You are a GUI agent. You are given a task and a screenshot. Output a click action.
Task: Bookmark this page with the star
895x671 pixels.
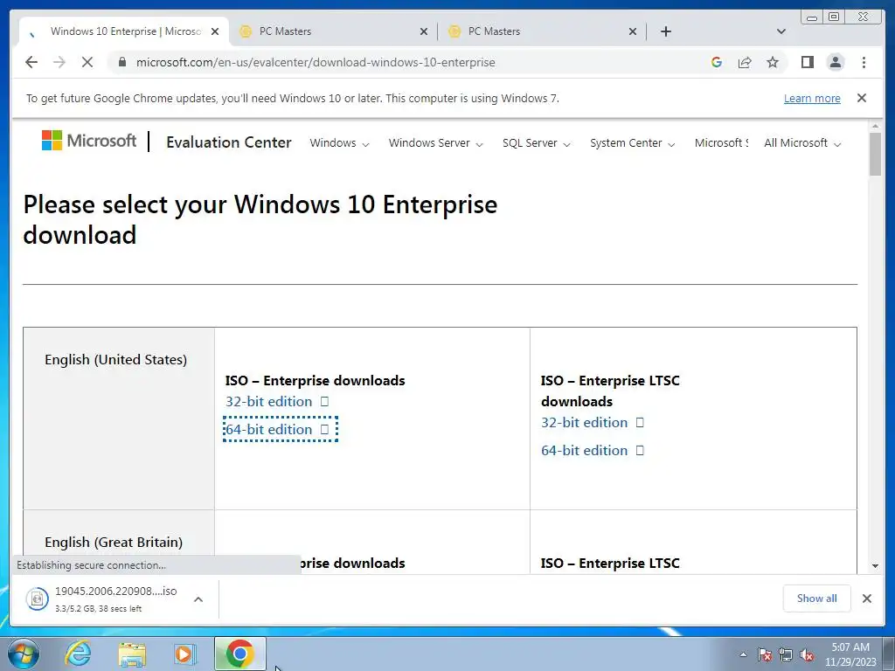click(773, 62)
